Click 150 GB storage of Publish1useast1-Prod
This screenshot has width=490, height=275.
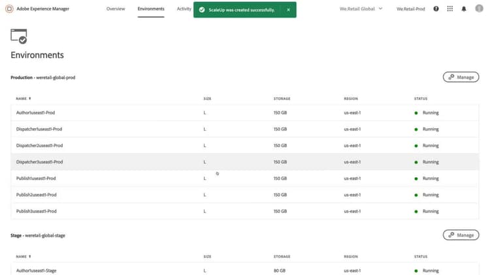point(280,178)
